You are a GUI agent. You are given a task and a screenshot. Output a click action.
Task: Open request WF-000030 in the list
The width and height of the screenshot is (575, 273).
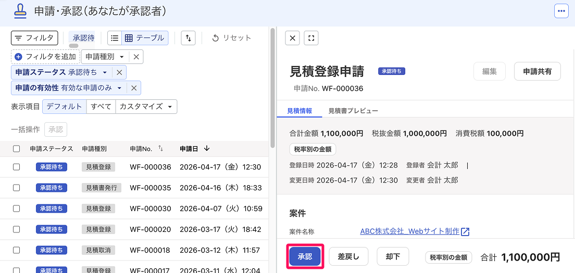[151, 209]
